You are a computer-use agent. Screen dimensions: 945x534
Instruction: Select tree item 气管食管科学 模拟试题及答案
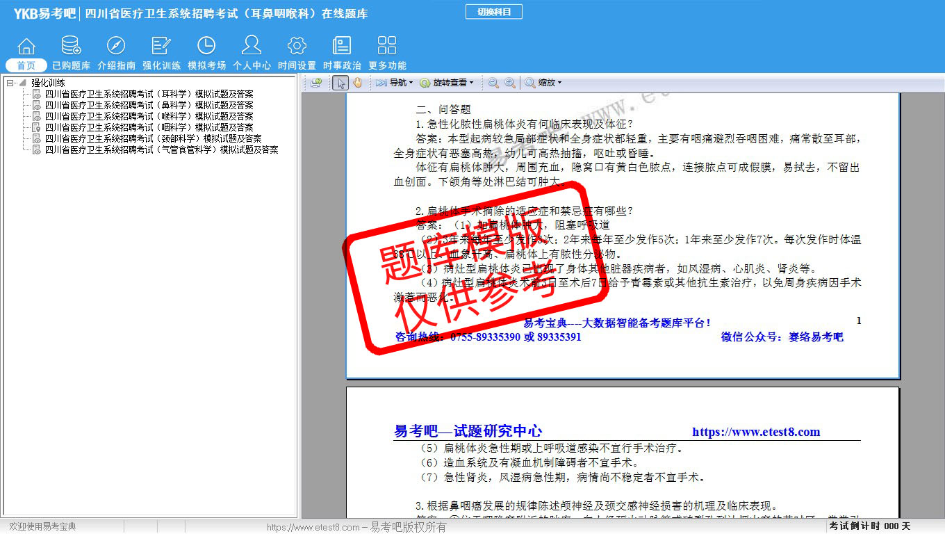(161, 149)
